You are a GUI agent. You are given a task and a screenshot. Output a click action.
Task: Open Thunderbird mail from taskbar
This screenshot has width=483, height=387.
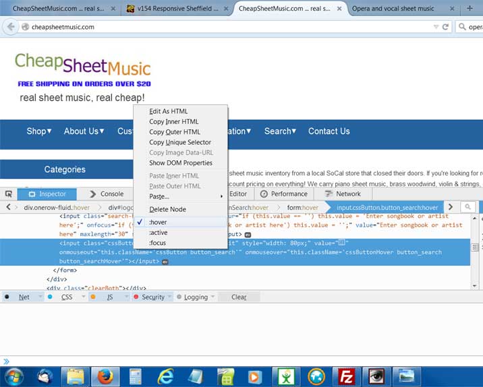point(45,377)
